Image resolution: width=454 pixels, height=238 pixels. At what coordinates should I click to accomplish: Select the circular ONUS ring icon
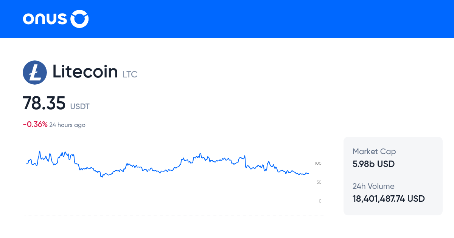[x=79, y=18]
